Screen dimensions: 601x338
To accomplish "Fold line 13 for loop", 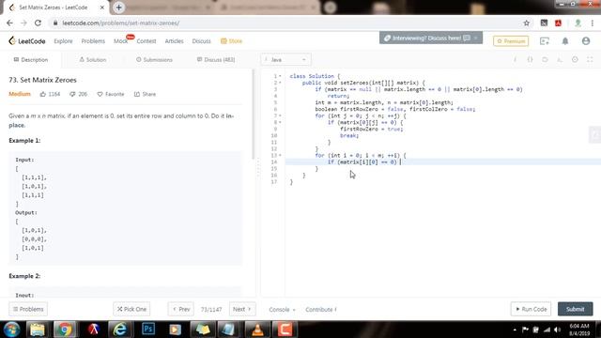I will click(280, 155).
